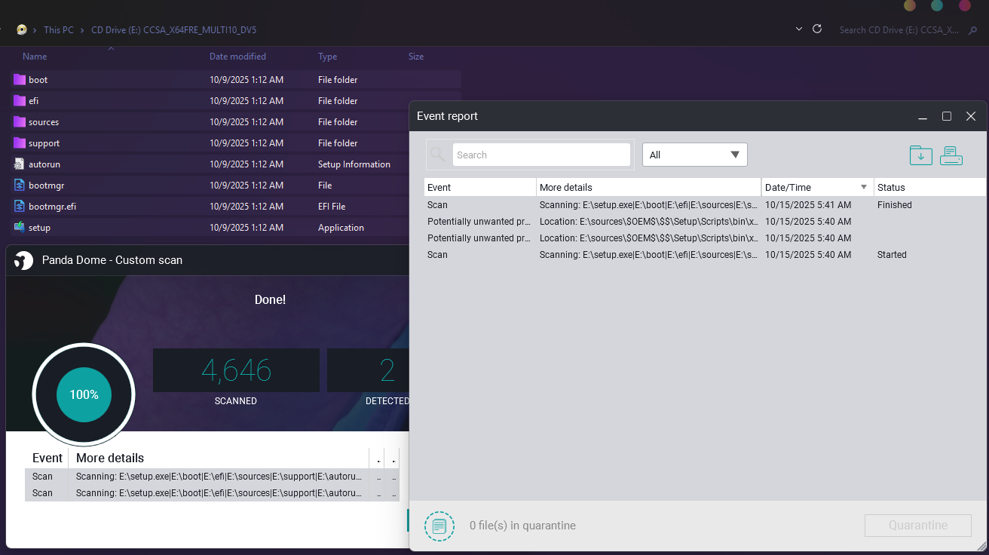The image size is (989, 555).
Task: Click the Search CD Drive box in Explorer
Action: pyautogui.click(x=899, y=30)
